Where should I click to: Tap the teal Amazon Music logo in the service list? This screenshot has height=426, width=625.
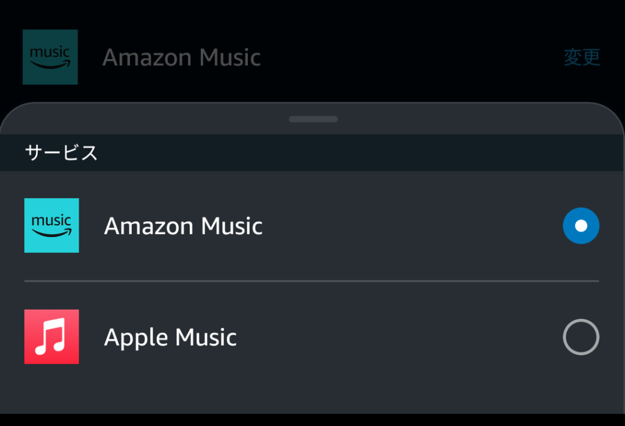(x=51, y=225)
